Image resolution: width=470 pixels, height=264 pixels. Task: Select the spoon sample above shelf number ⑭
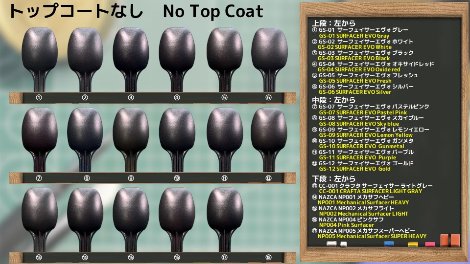click(x=85, y=220)
